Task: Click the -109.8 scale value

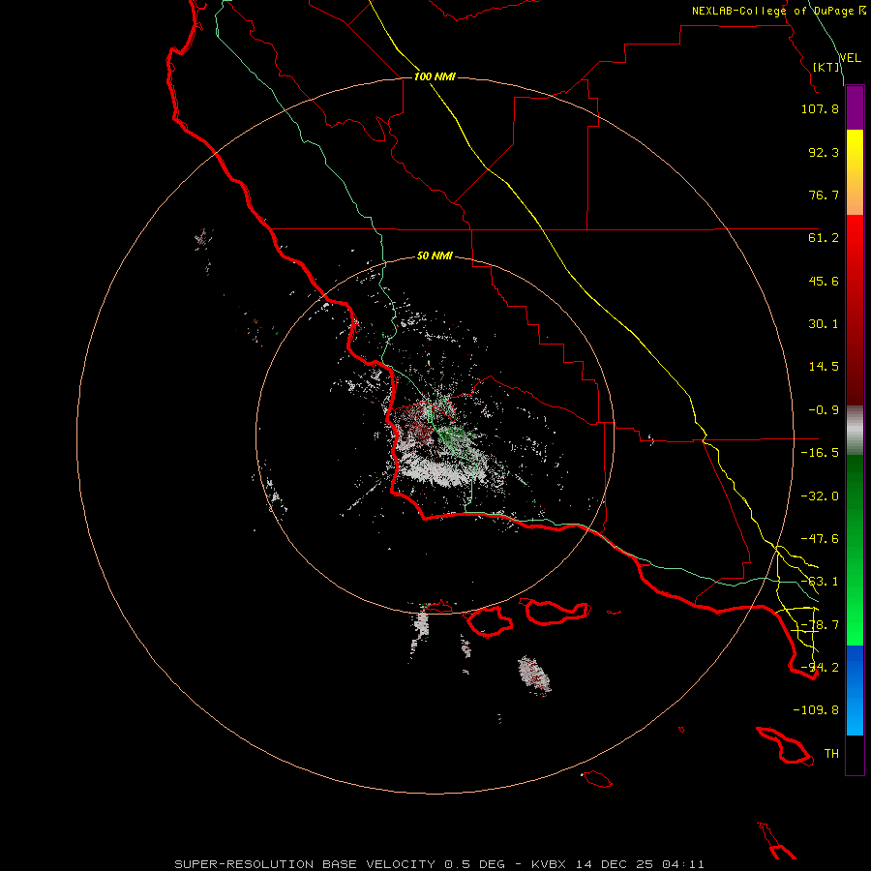Action: (816, 710)
